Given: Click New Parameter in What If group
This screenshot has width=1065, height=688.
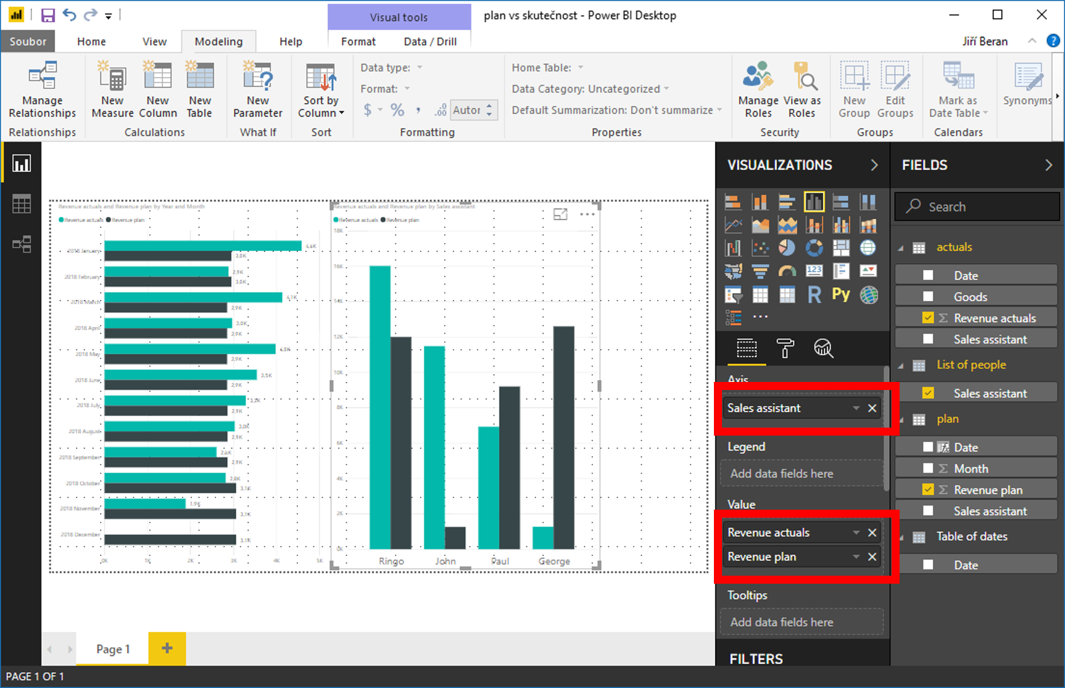Looking at the screenshot, I should click(x=258, y=90).
